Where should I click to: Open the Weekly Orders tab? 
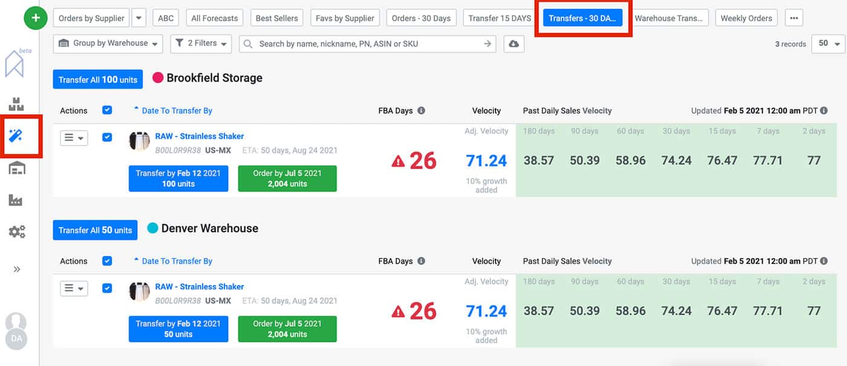pos(746,18)
